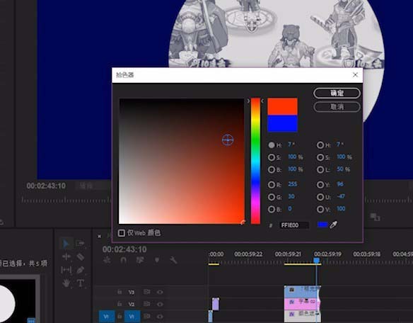Select the Selection arrow tool
This screenshot has width=413, height=323.
click(66, 244)
